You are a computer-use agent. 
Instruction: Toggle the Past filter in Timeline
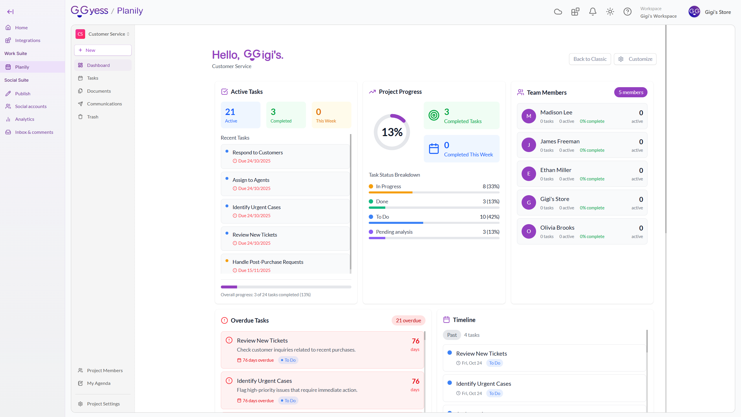452,335
